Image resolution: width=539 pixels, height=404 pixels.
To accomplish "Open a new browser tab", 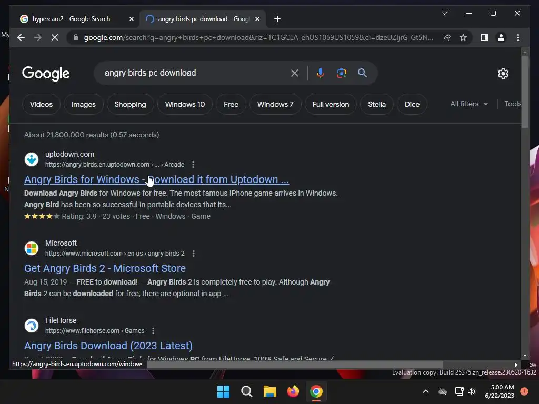I will [x=277, y=19].
